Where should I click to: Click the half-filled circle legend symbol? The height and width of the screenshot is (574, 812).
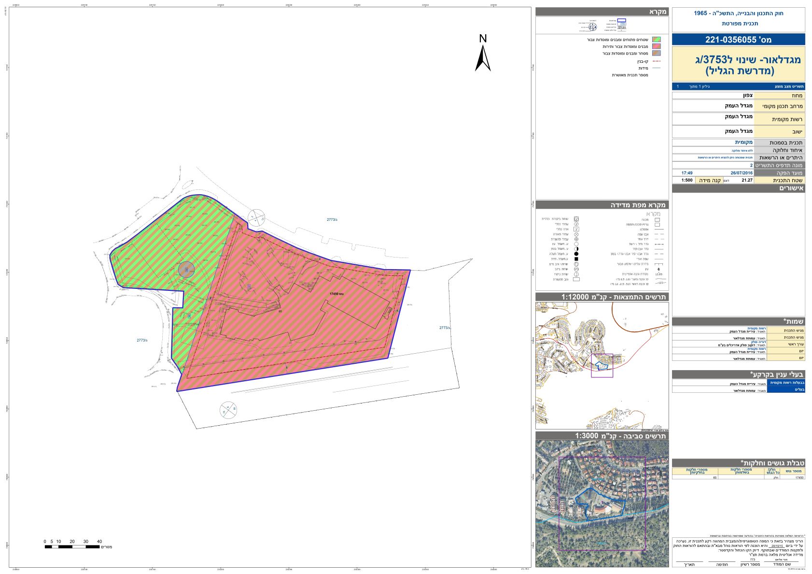click(x=576, y=249)
